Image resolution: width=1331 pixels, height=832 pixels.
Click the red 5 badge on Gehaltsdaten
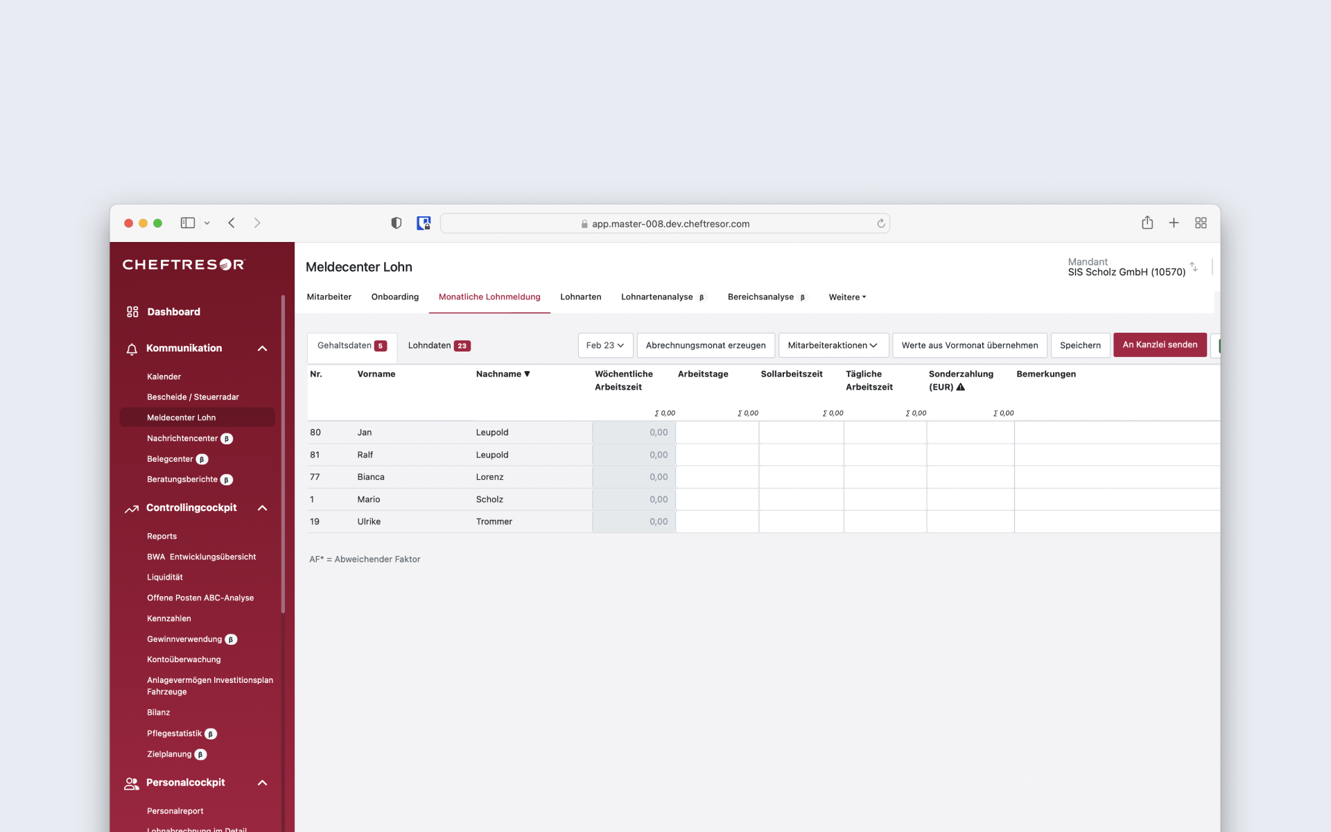pos(381,346)
